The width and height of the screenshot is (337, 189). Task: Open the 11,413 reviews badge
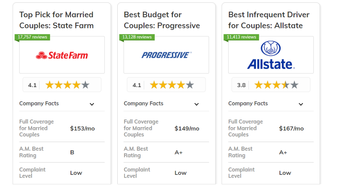[242, 37]
